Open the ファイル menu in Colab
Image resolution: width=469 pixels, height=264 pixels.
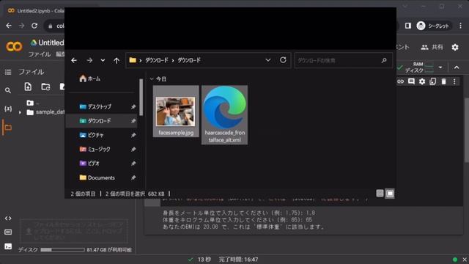(x=40, y=54)
